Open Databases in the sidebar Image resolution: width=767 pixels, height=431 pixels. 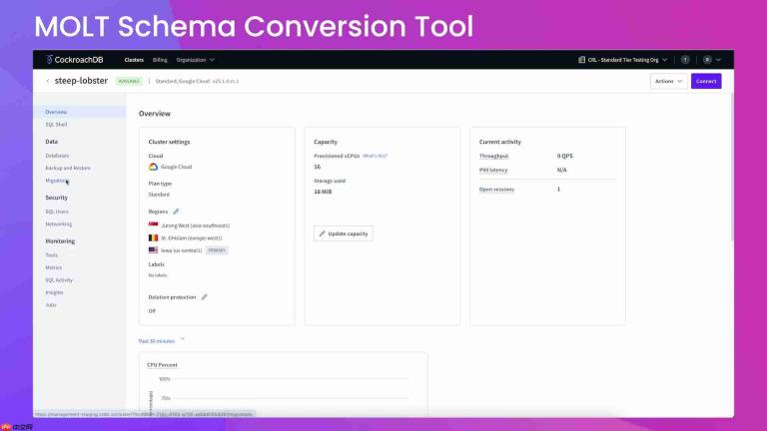[57, 156]
